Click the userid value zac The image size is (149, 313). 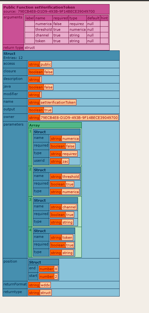tap(65, 161)
